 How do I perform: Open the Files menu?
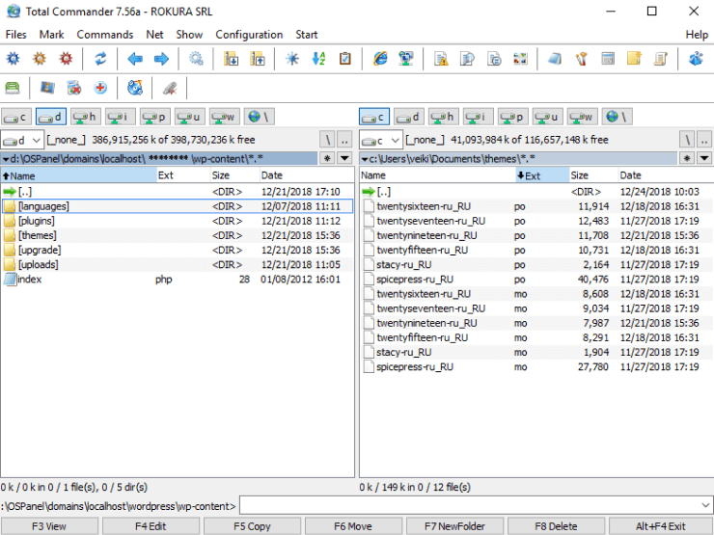[x=16, y=35]
